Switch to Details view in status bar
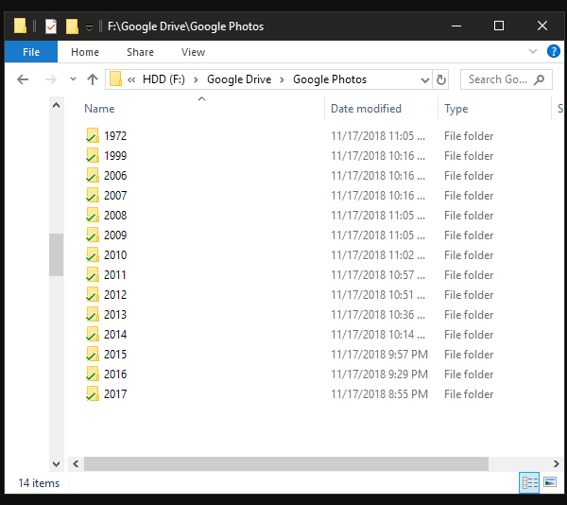567x505 pixels. point(529,482)
